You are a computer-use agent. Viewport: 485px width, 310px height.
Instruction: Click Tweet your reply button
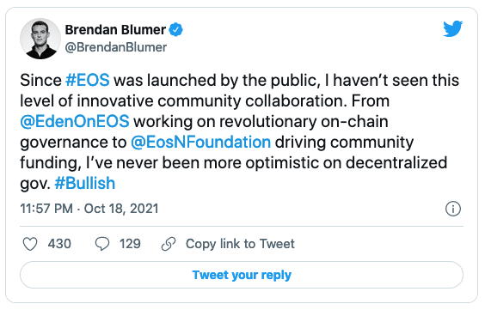coord(242,275)
